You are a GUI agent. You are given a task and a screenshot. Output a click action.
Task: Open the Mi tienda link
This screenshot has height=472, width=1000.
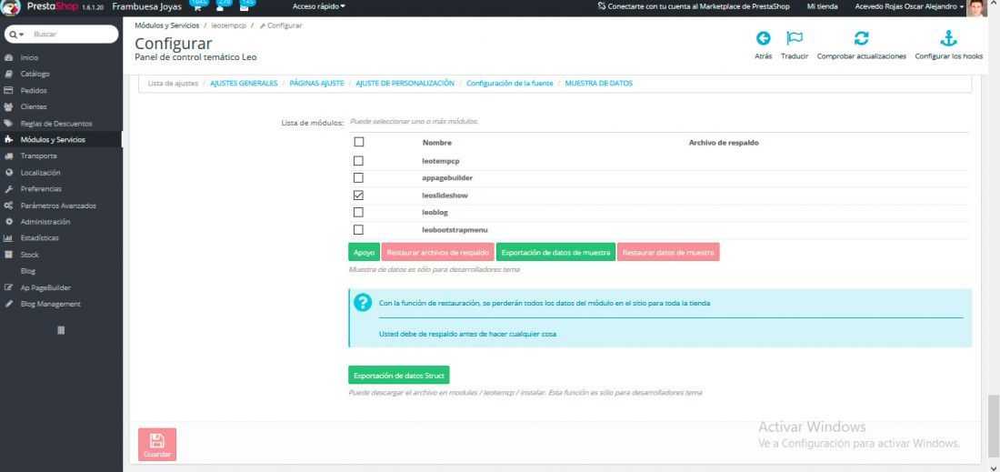pos(822,6)
